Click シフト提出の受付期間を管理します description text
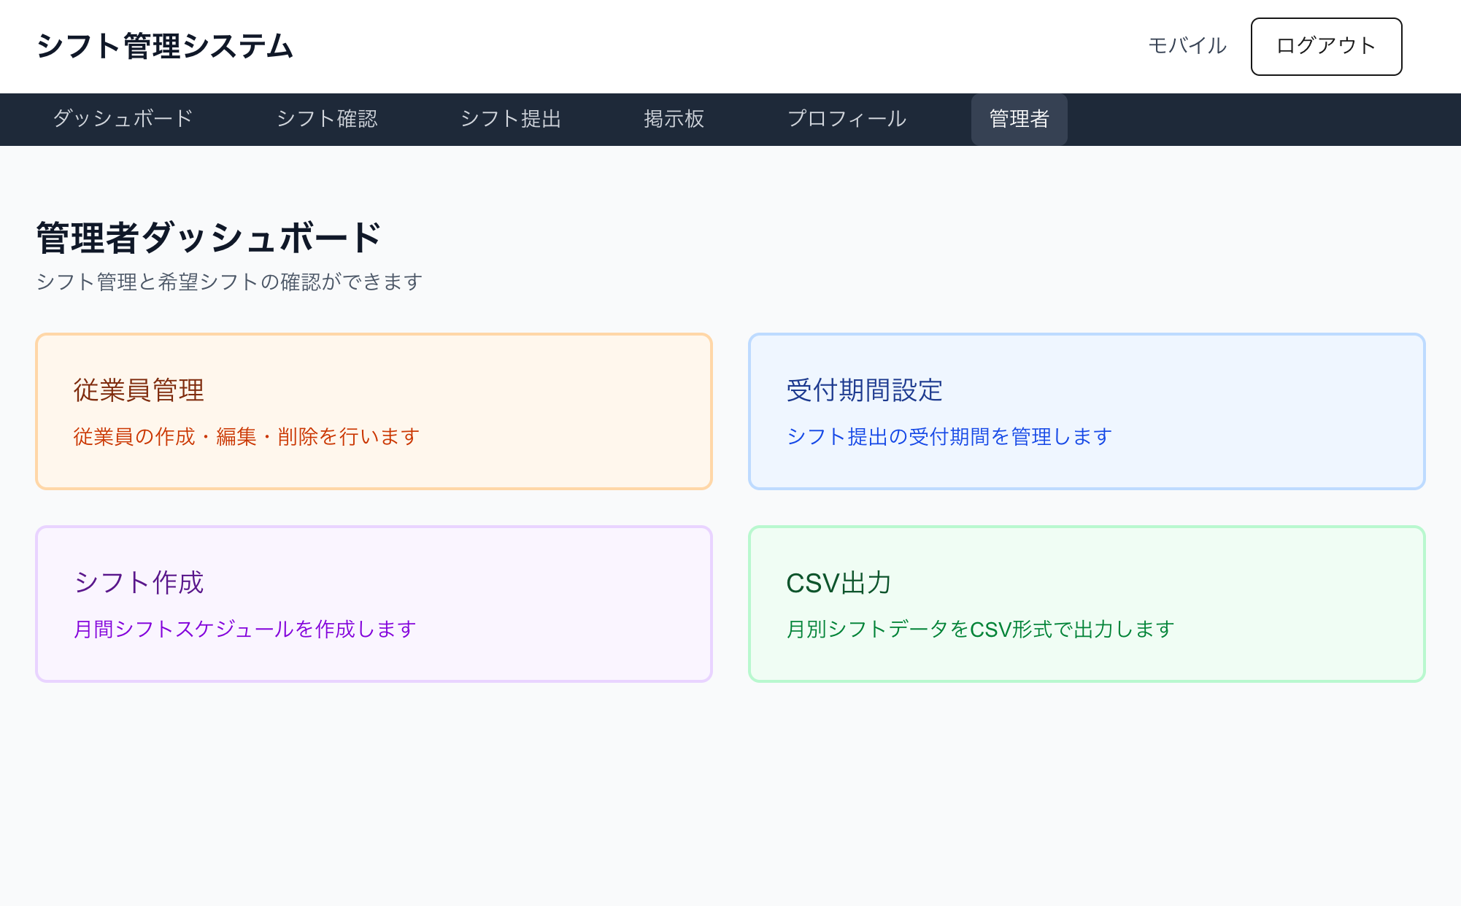 click(x=949, y=437)
